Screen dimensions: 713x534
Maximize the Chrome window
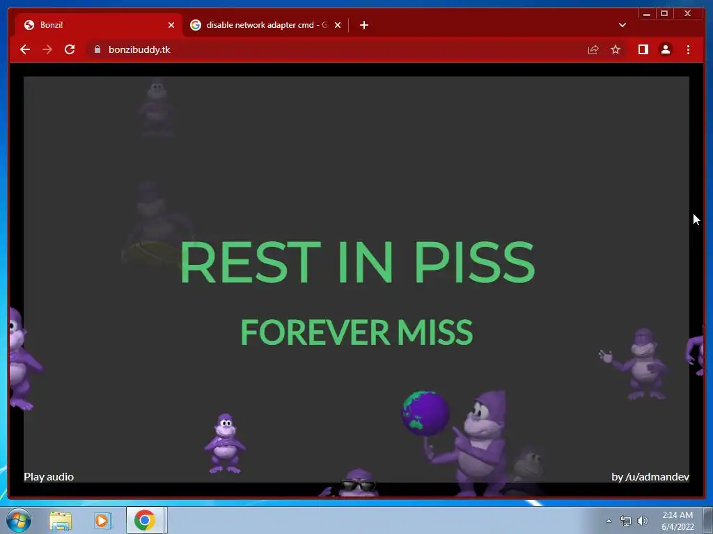(664, 14)
